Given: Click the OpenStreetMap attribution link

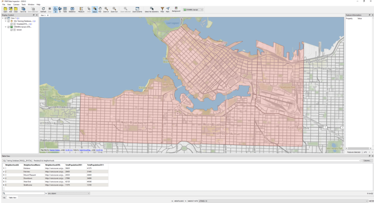Looking at the screenshot, I should [x=85, y=150].
